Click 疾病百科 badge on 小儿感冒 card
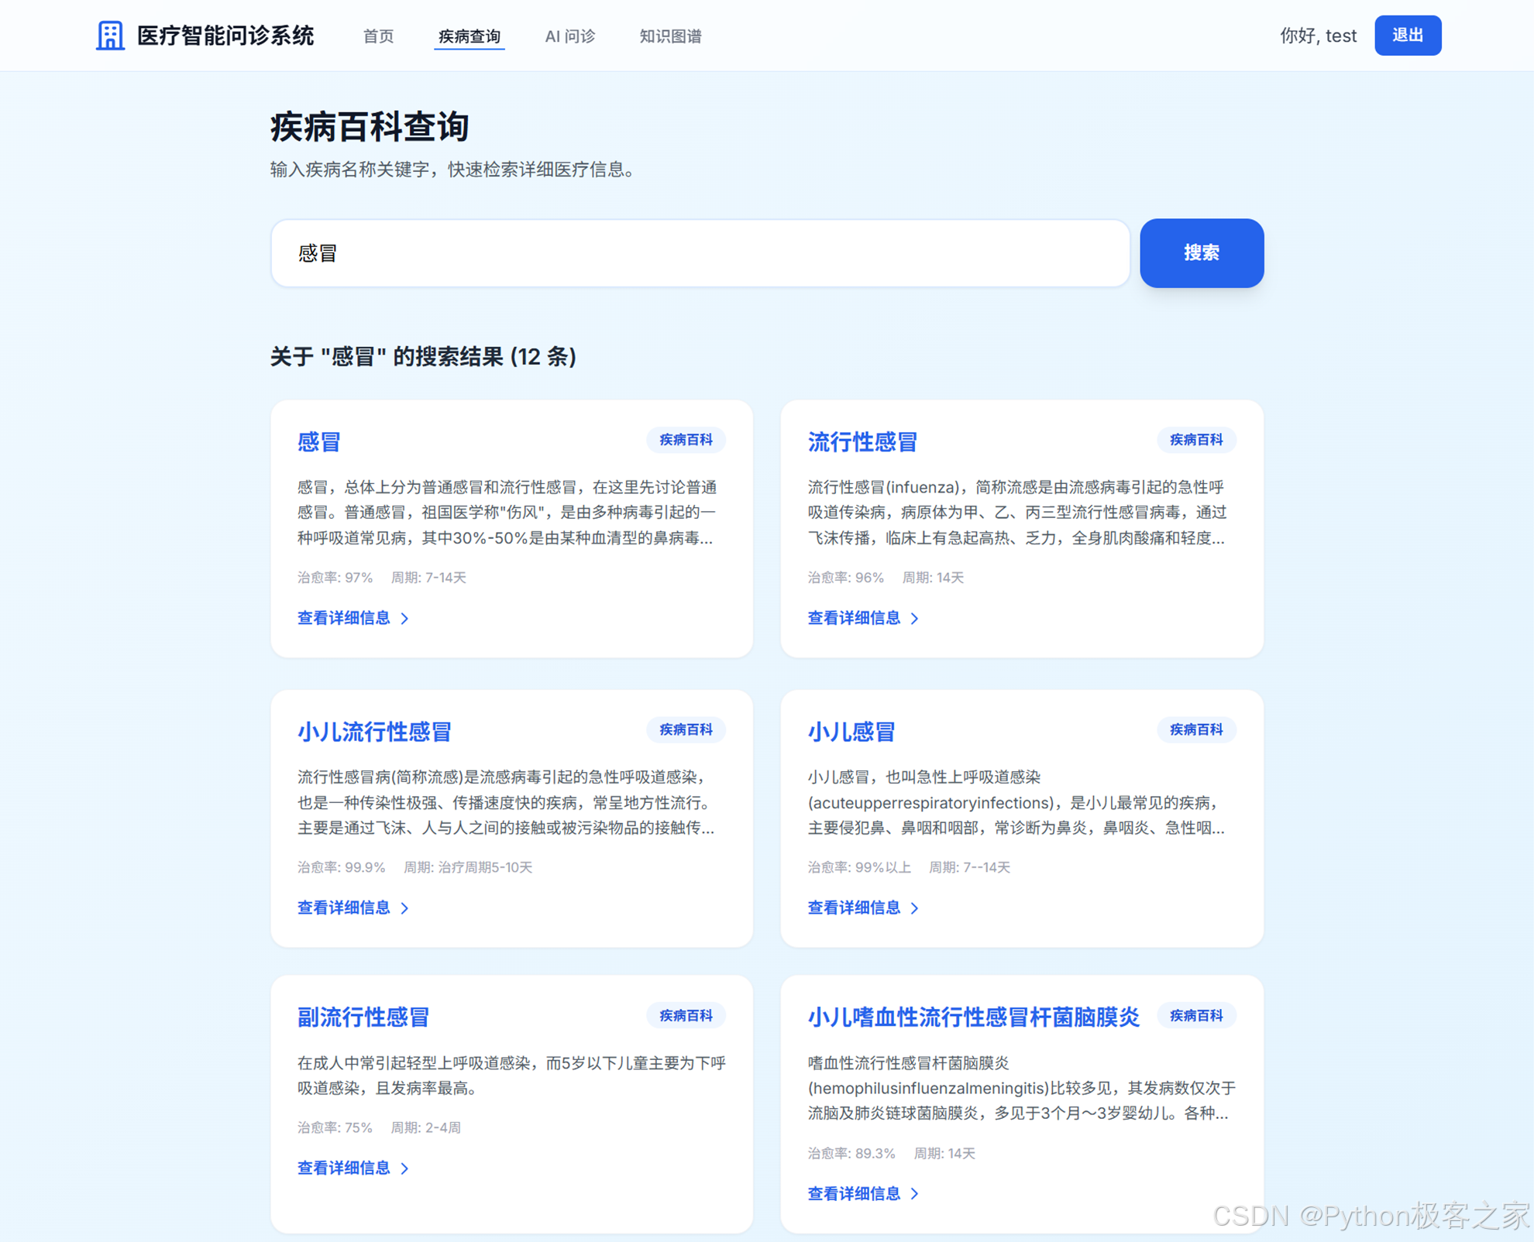Viewport: 1534px width, 1242px height. [x=1195, y=729]
